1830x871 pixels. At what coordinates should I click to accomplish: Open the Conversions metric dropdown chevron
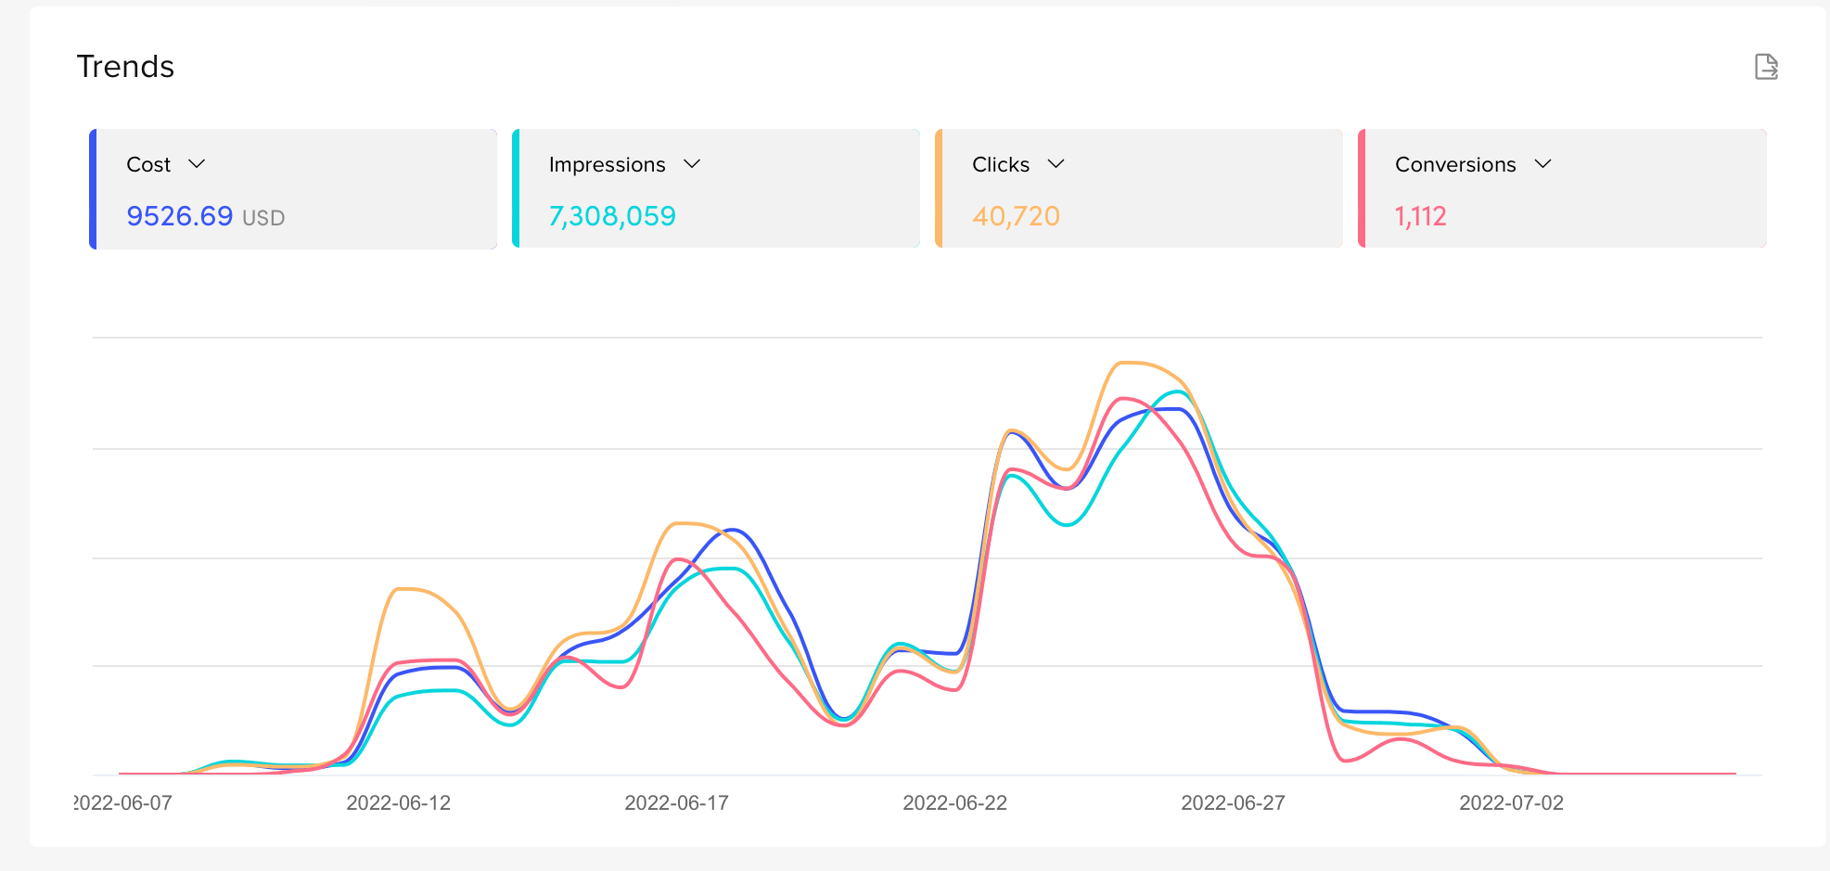[1542, 164]
